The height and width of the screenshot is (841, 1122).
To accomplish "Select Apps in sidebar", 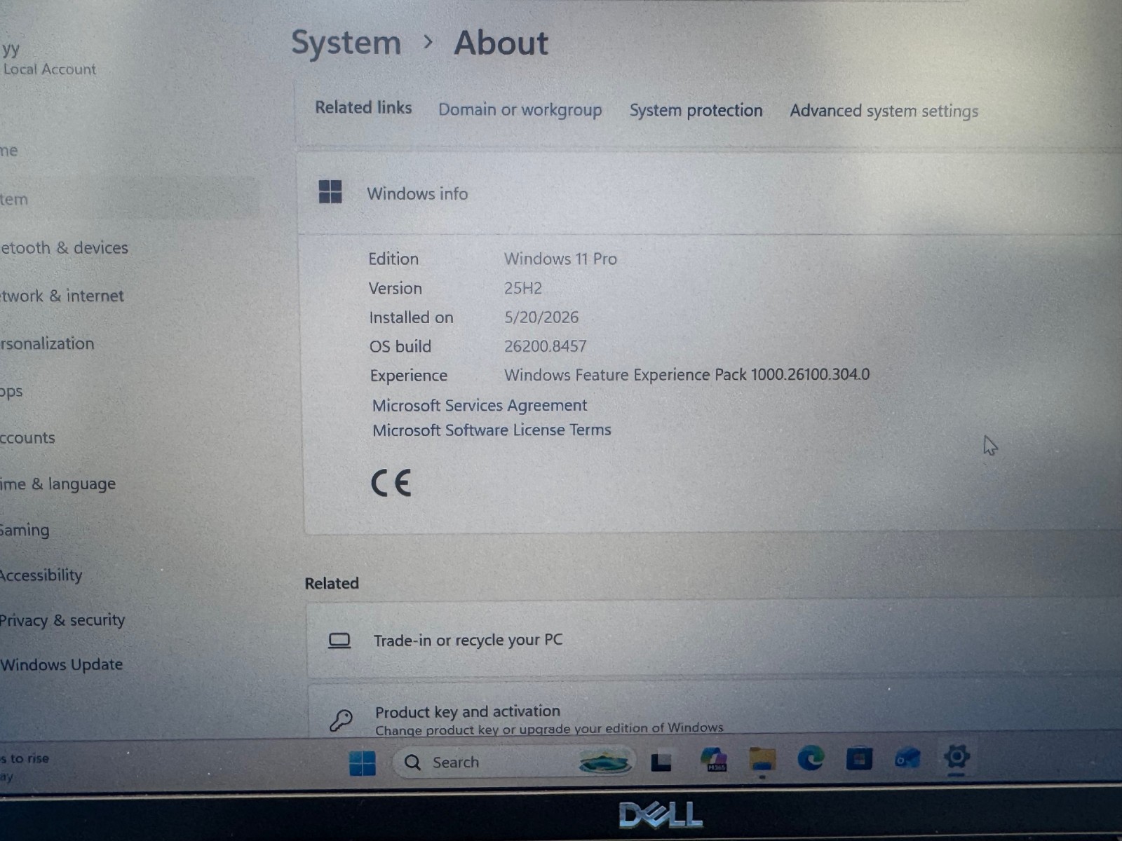I will pyautogui.click(x=11, y=392).
